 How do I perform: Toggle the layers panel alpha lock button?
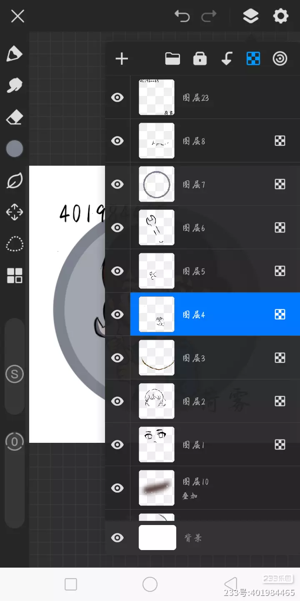pos(253,59)
